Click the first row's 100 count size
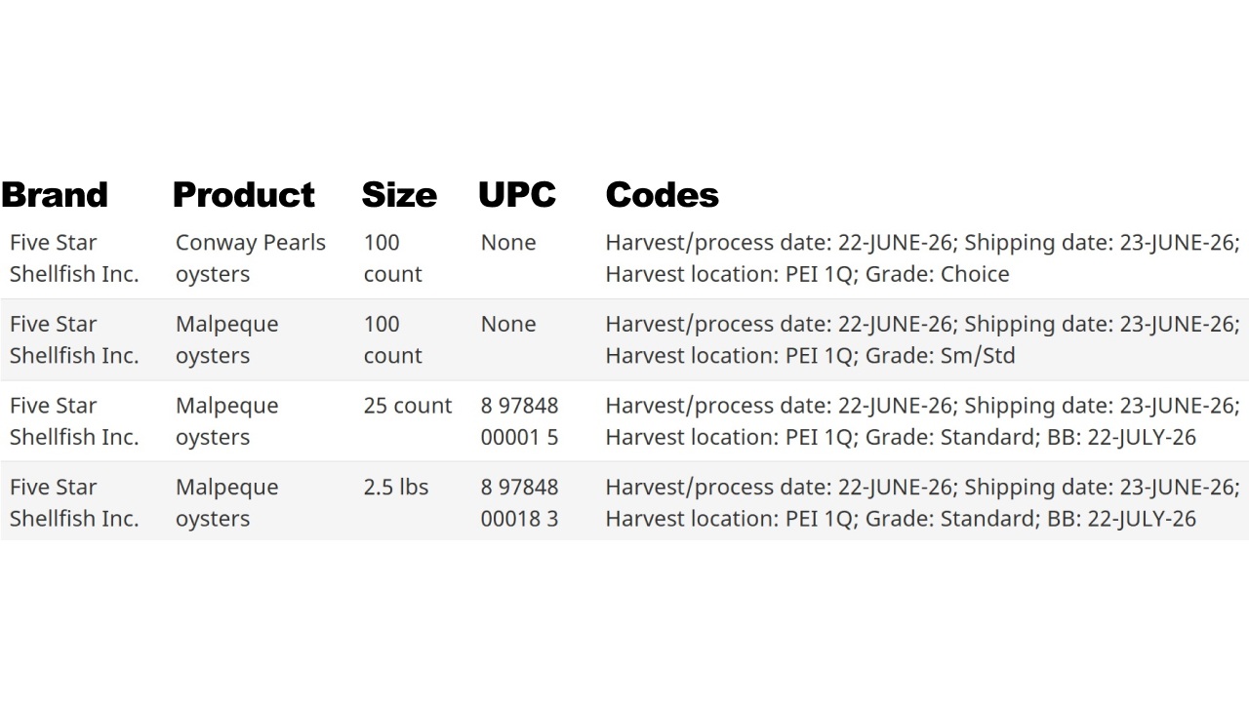The height and width of the screenshot is (707, 1249). pyautogui.click(x=392, y=258)
